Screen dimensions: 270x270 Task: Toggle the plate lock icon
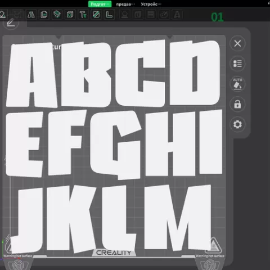click(x=237, y=104)
